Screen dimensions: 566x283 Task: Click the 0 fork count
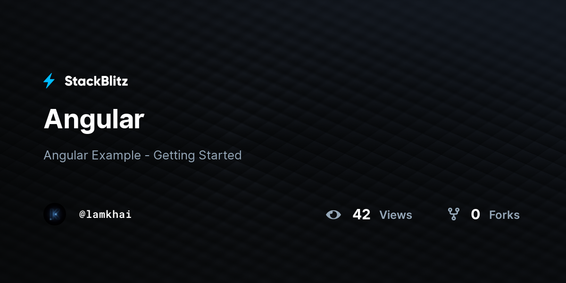pos(475,215)
